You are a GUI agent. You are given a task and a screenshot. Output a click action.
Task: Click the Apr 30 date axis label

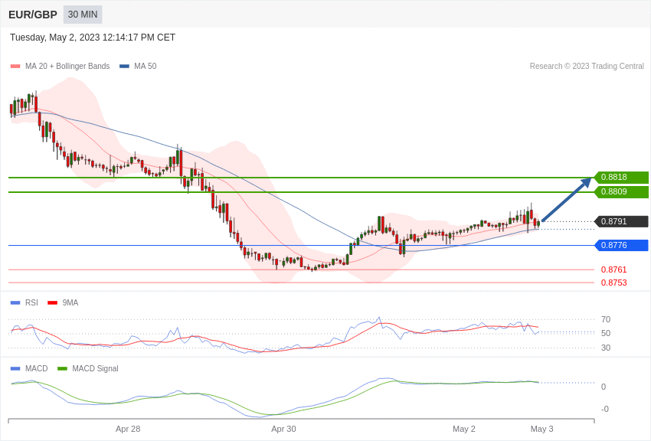pos(283,429)
